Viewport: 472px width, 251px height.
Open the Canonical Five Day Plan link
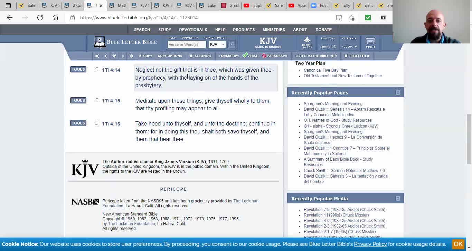325,70
